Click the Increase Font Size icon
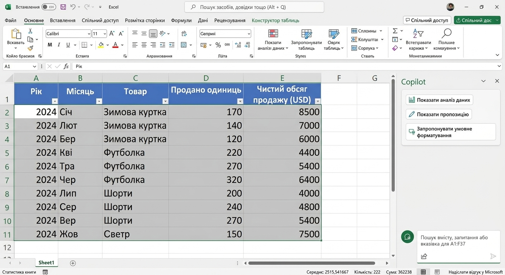Image resolution: width=505 pixels, height=275 pixels. point(112,34)
